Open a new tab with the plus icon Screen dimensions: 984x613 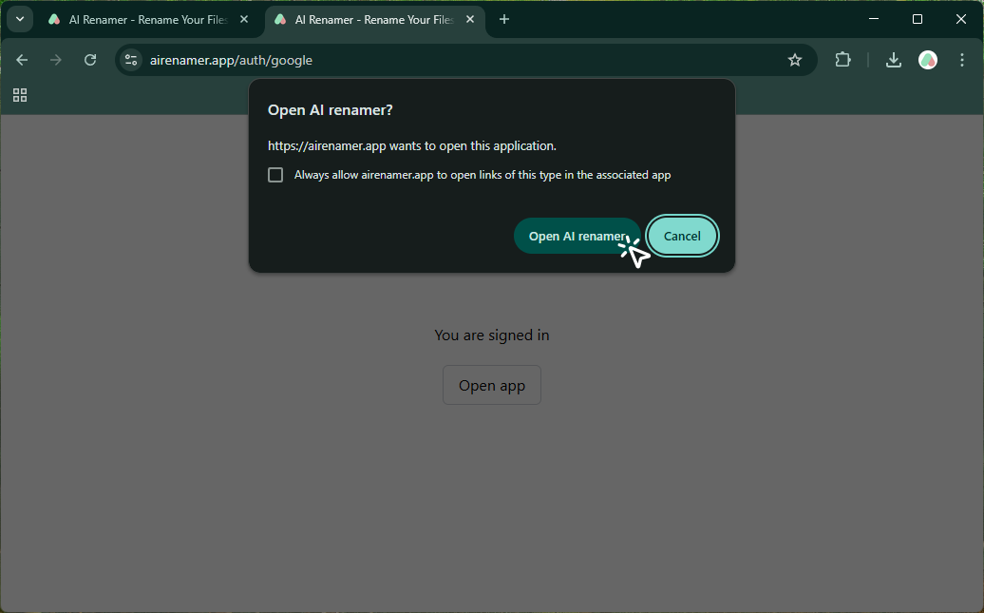(504, 18)
